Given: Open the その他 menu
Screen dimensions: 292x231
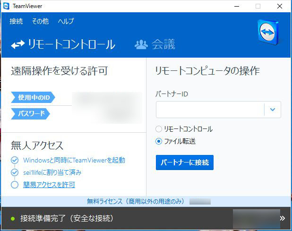Looking at the screenshot, I should pos(41,21).
